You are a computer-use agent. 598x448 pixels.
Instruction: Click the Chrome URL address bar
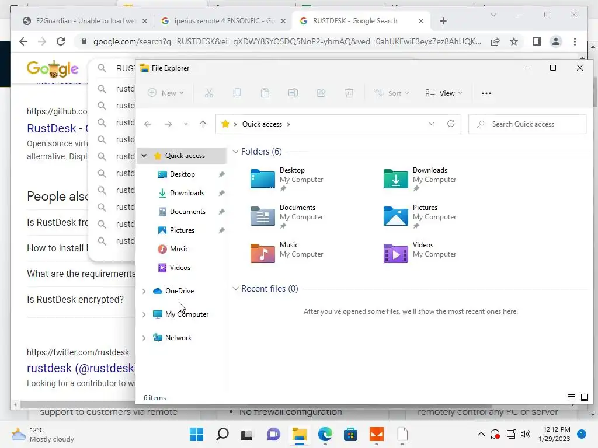pos(287,41)
